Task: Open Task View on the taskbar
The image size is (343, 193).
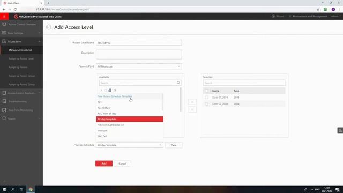Action: pyautogui.click(x=21, y=189)
